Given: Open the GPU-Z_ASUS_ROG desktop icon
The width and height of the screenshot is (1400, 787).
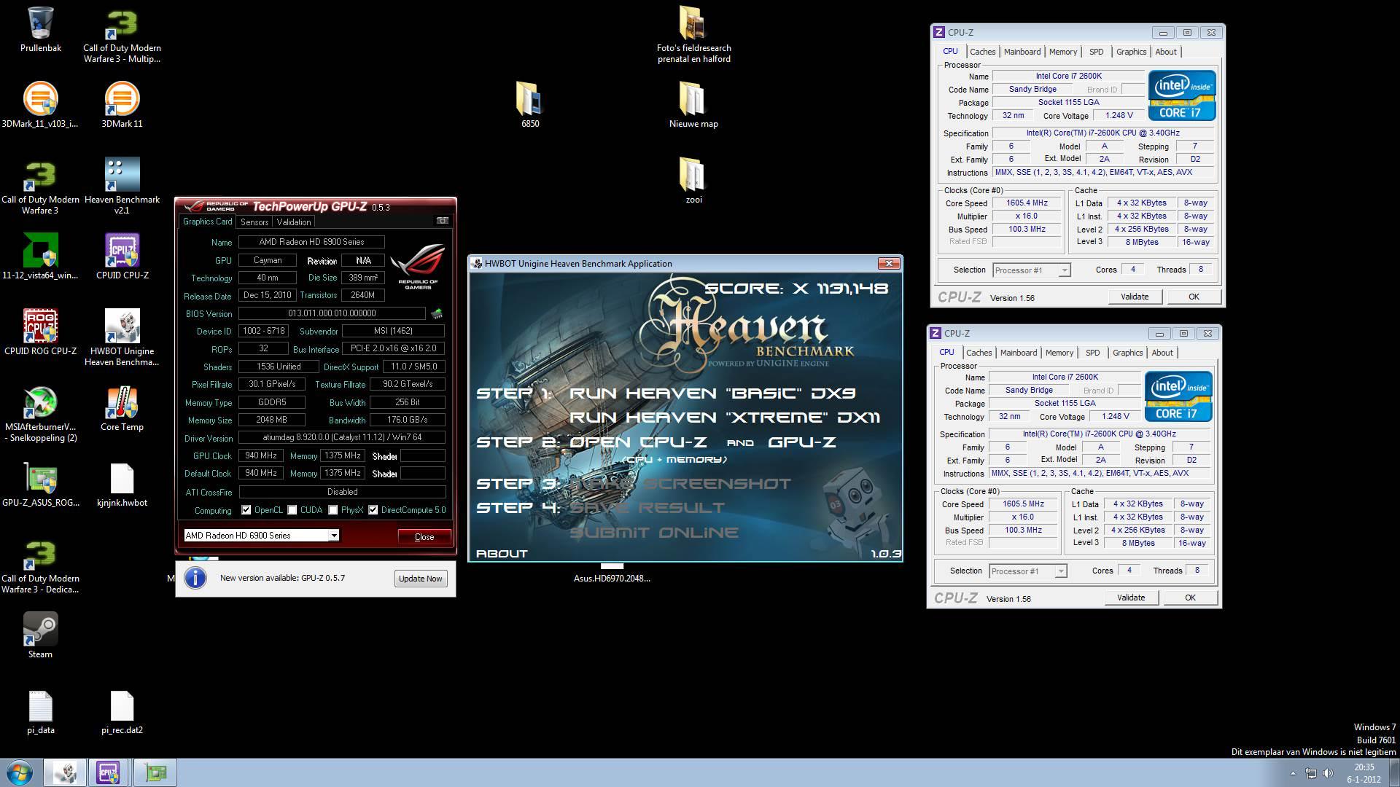Looking at the screenshot, I should pyautogui.click(x=40, y=484).
